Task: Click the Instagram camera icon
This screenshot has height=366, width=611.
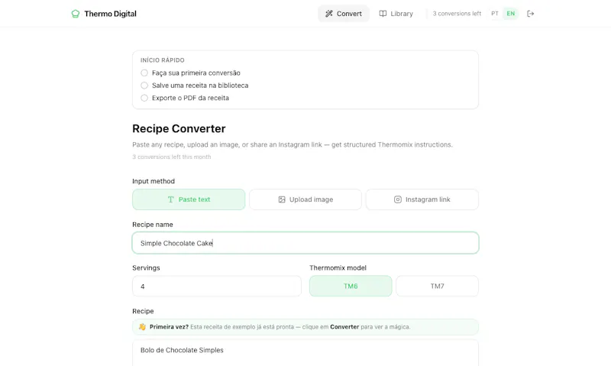Action: click(x=397, y=199)
